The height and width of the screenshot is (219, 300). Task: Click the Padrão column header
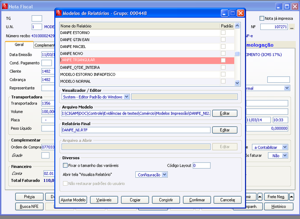227,26
